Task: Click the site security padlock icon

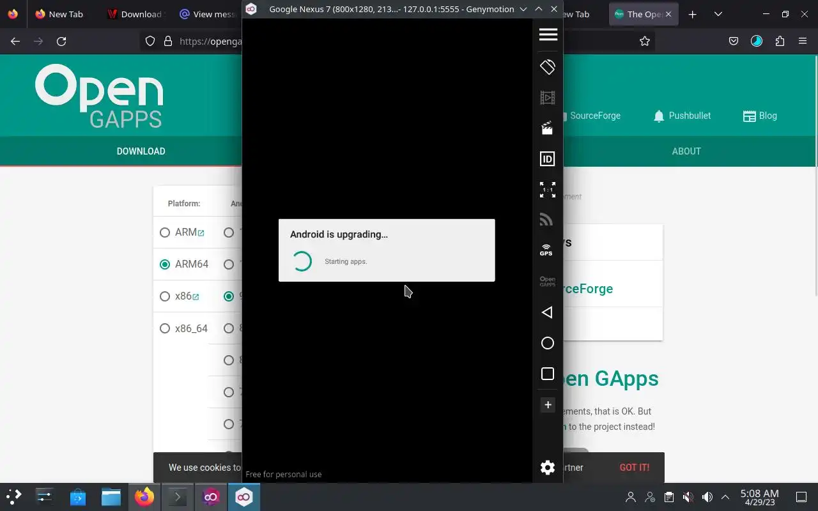Action: click(x=168, y=41)
